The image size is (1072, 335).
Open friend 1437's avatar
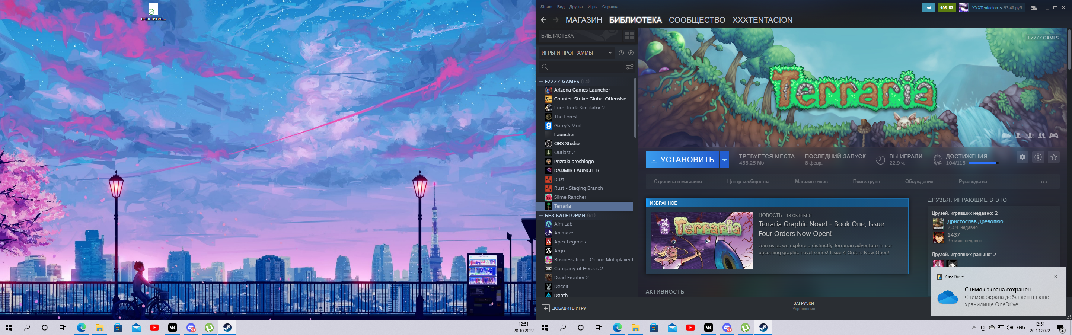938,237
